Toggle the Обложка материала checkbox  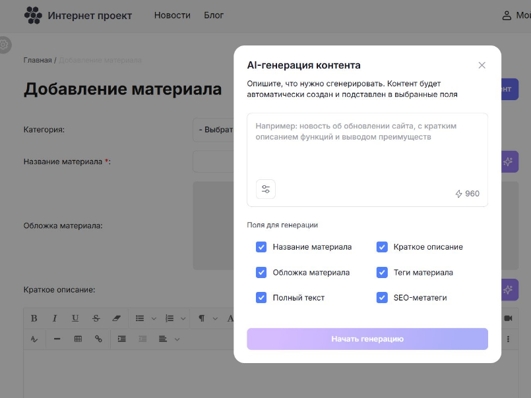point(261,272)
